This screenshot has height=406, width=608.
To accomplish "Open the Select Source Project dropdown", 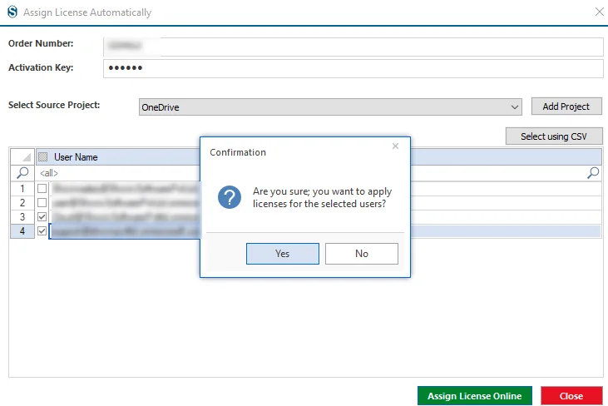I will pyautogui.click(x=330, y=107).
